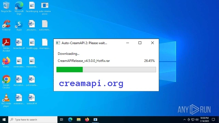
Task: Minimize the Auto-CreamAPI window
Action: click(x=128, y=43)
